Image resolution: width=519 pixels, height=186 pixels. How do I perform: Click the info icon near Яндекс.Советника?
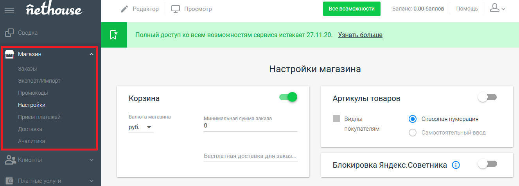456,165
